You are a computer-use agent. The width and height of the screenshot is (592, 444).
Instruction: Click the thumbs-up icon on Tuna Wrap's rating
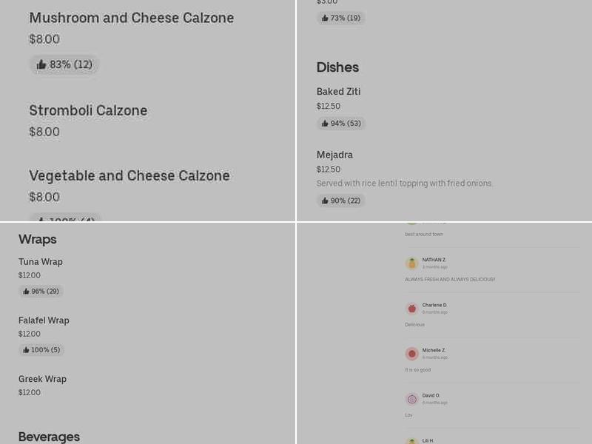pos(25,291)
